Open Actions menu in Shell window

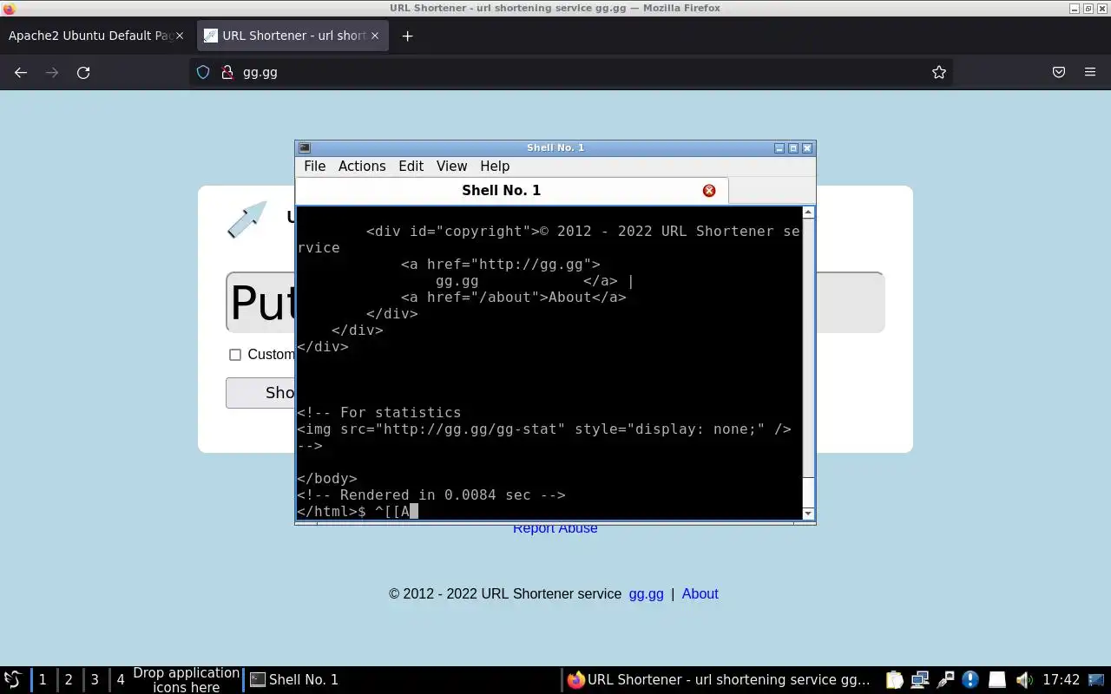[x=362, y=166]
